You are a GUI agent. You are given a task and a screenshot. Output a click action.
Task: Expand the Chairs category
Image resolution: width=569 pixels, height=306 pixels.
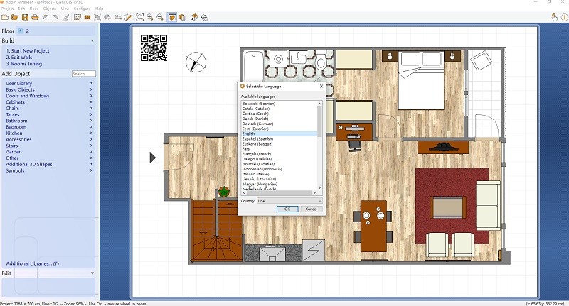click(48, 108)
